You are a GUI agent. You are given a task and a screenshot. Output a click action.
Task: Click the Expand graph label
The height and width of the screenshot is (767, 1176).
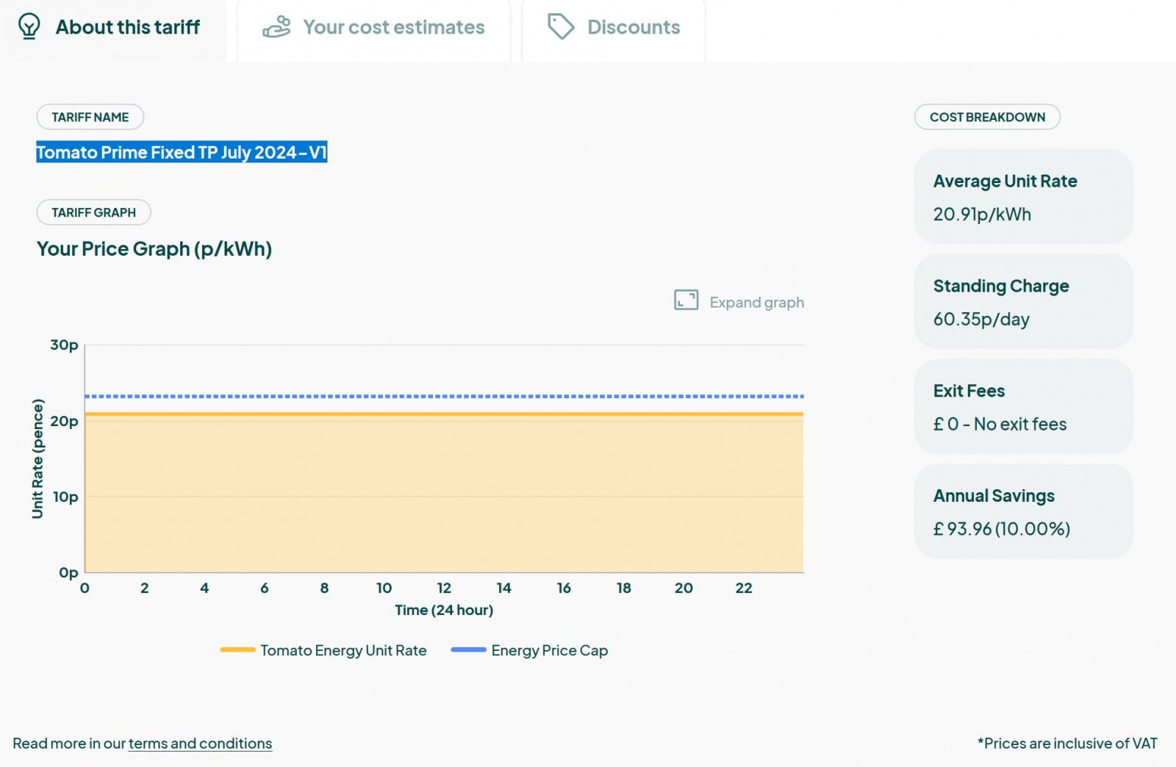pos(756,302)
